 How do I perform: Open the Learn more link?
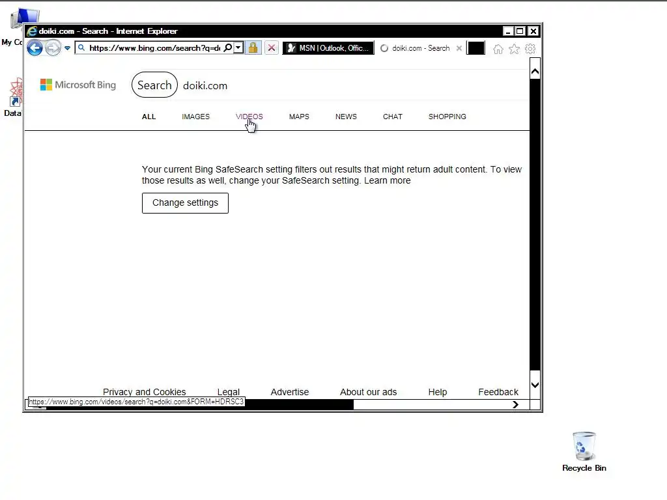pos(387,181)
